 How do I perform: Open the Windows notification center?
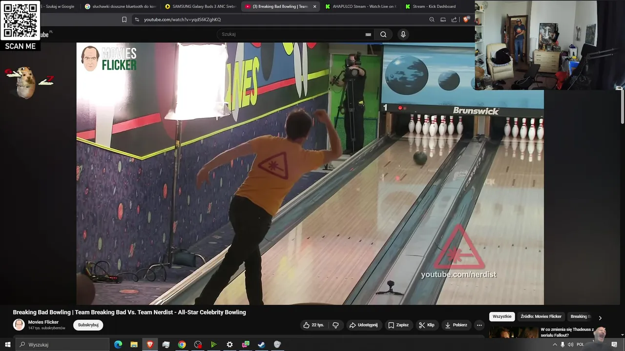pos(614,345)
